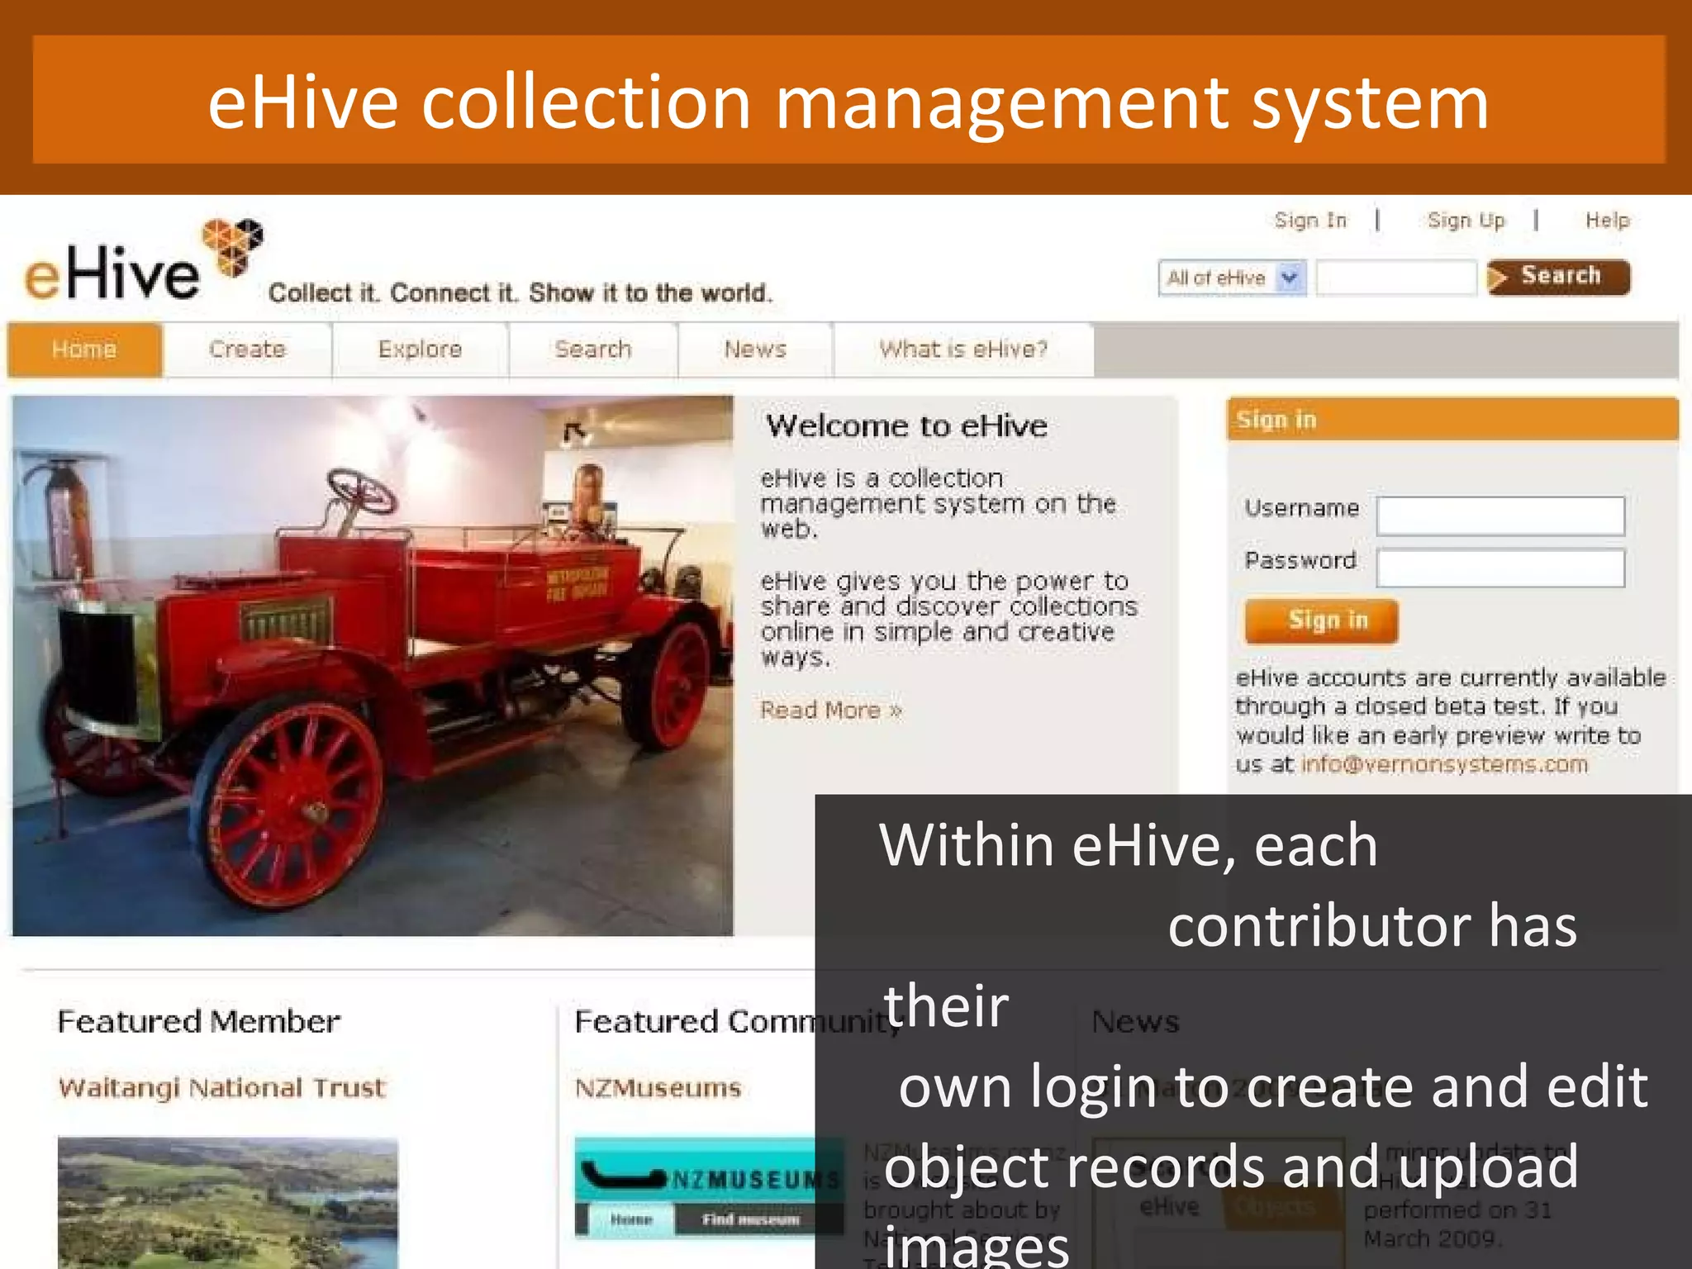Select the What is eHive? tab

(963, 349)
